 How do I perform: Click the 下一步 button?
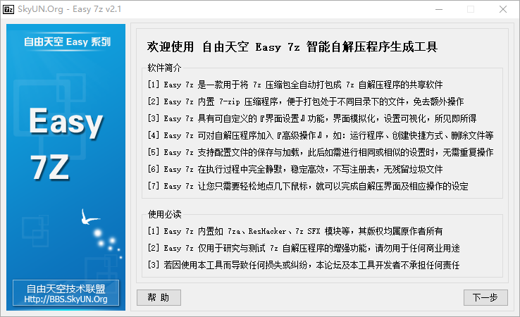click(x=485, y=297)
